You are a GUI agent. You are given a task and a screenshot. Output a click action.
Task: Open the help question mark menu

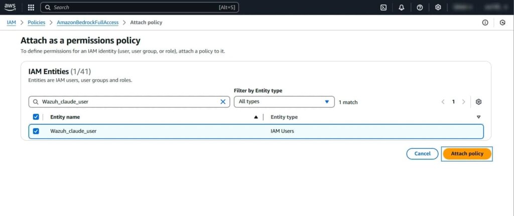(420, 8)
